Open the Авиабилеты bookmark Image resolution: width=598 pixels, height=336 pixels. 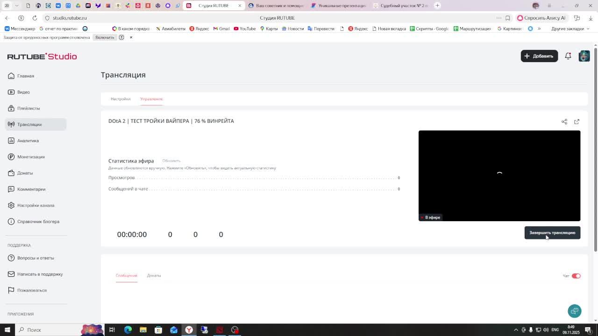[x=171, y=29]
